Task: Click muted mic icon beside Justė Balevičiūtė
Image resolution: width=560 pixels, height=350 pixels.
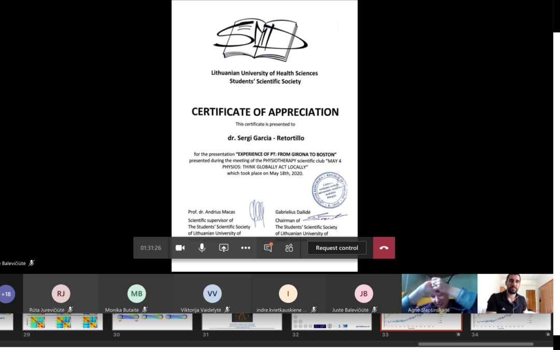Action: (374, 310)
